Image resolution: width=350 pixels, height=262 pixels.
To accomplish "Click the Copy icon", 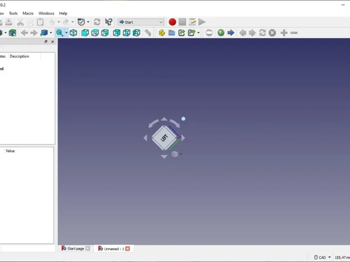I will point(31,22).
